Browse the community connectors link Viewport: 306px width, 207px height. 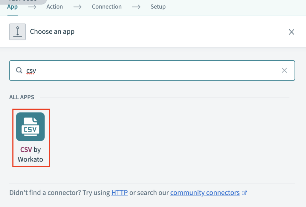click(206, 193)
